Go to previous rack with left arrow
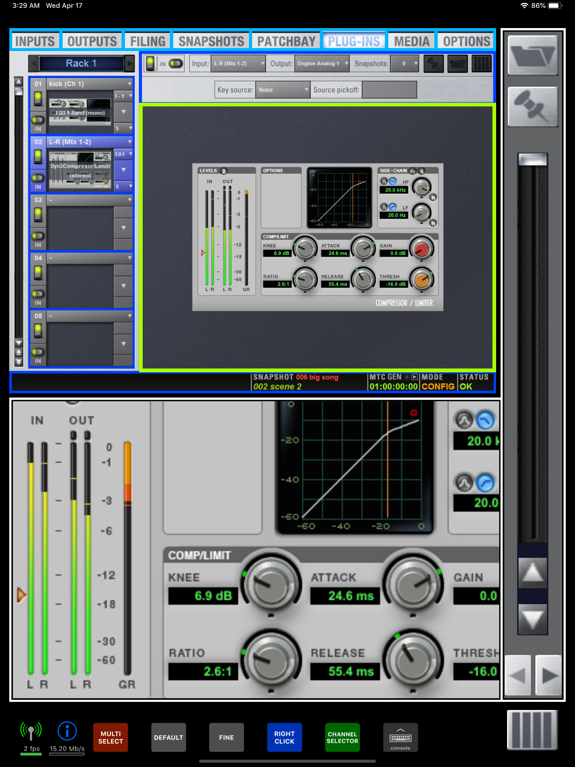 (33, 63)
